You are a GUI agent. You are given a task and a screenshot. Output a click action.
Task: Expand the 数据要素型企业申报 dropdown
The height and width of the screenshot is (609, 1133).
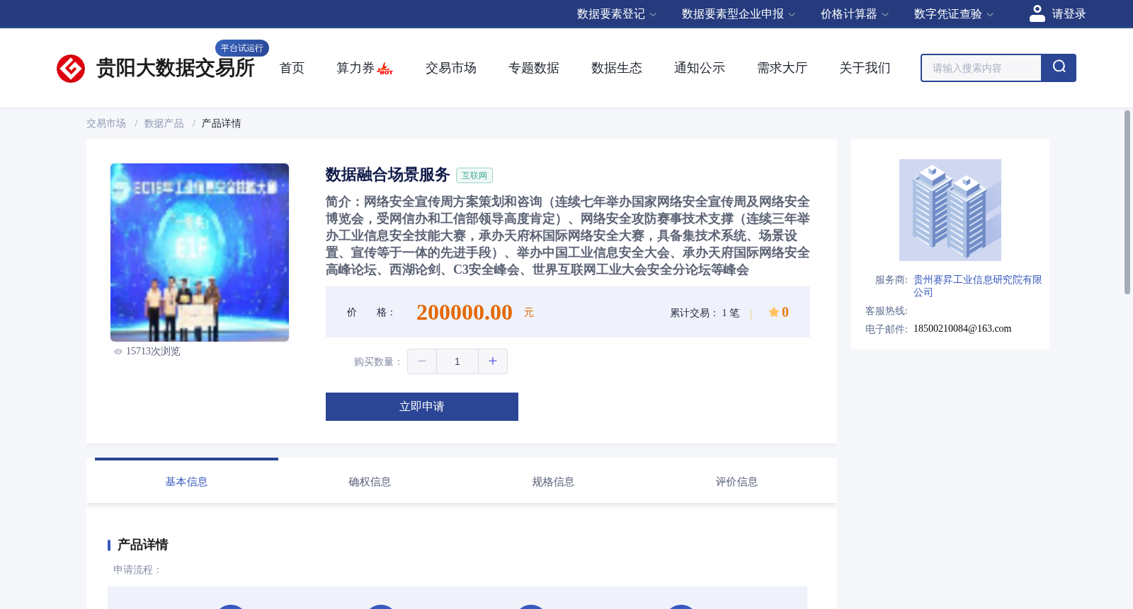click(x=739, y=14)
